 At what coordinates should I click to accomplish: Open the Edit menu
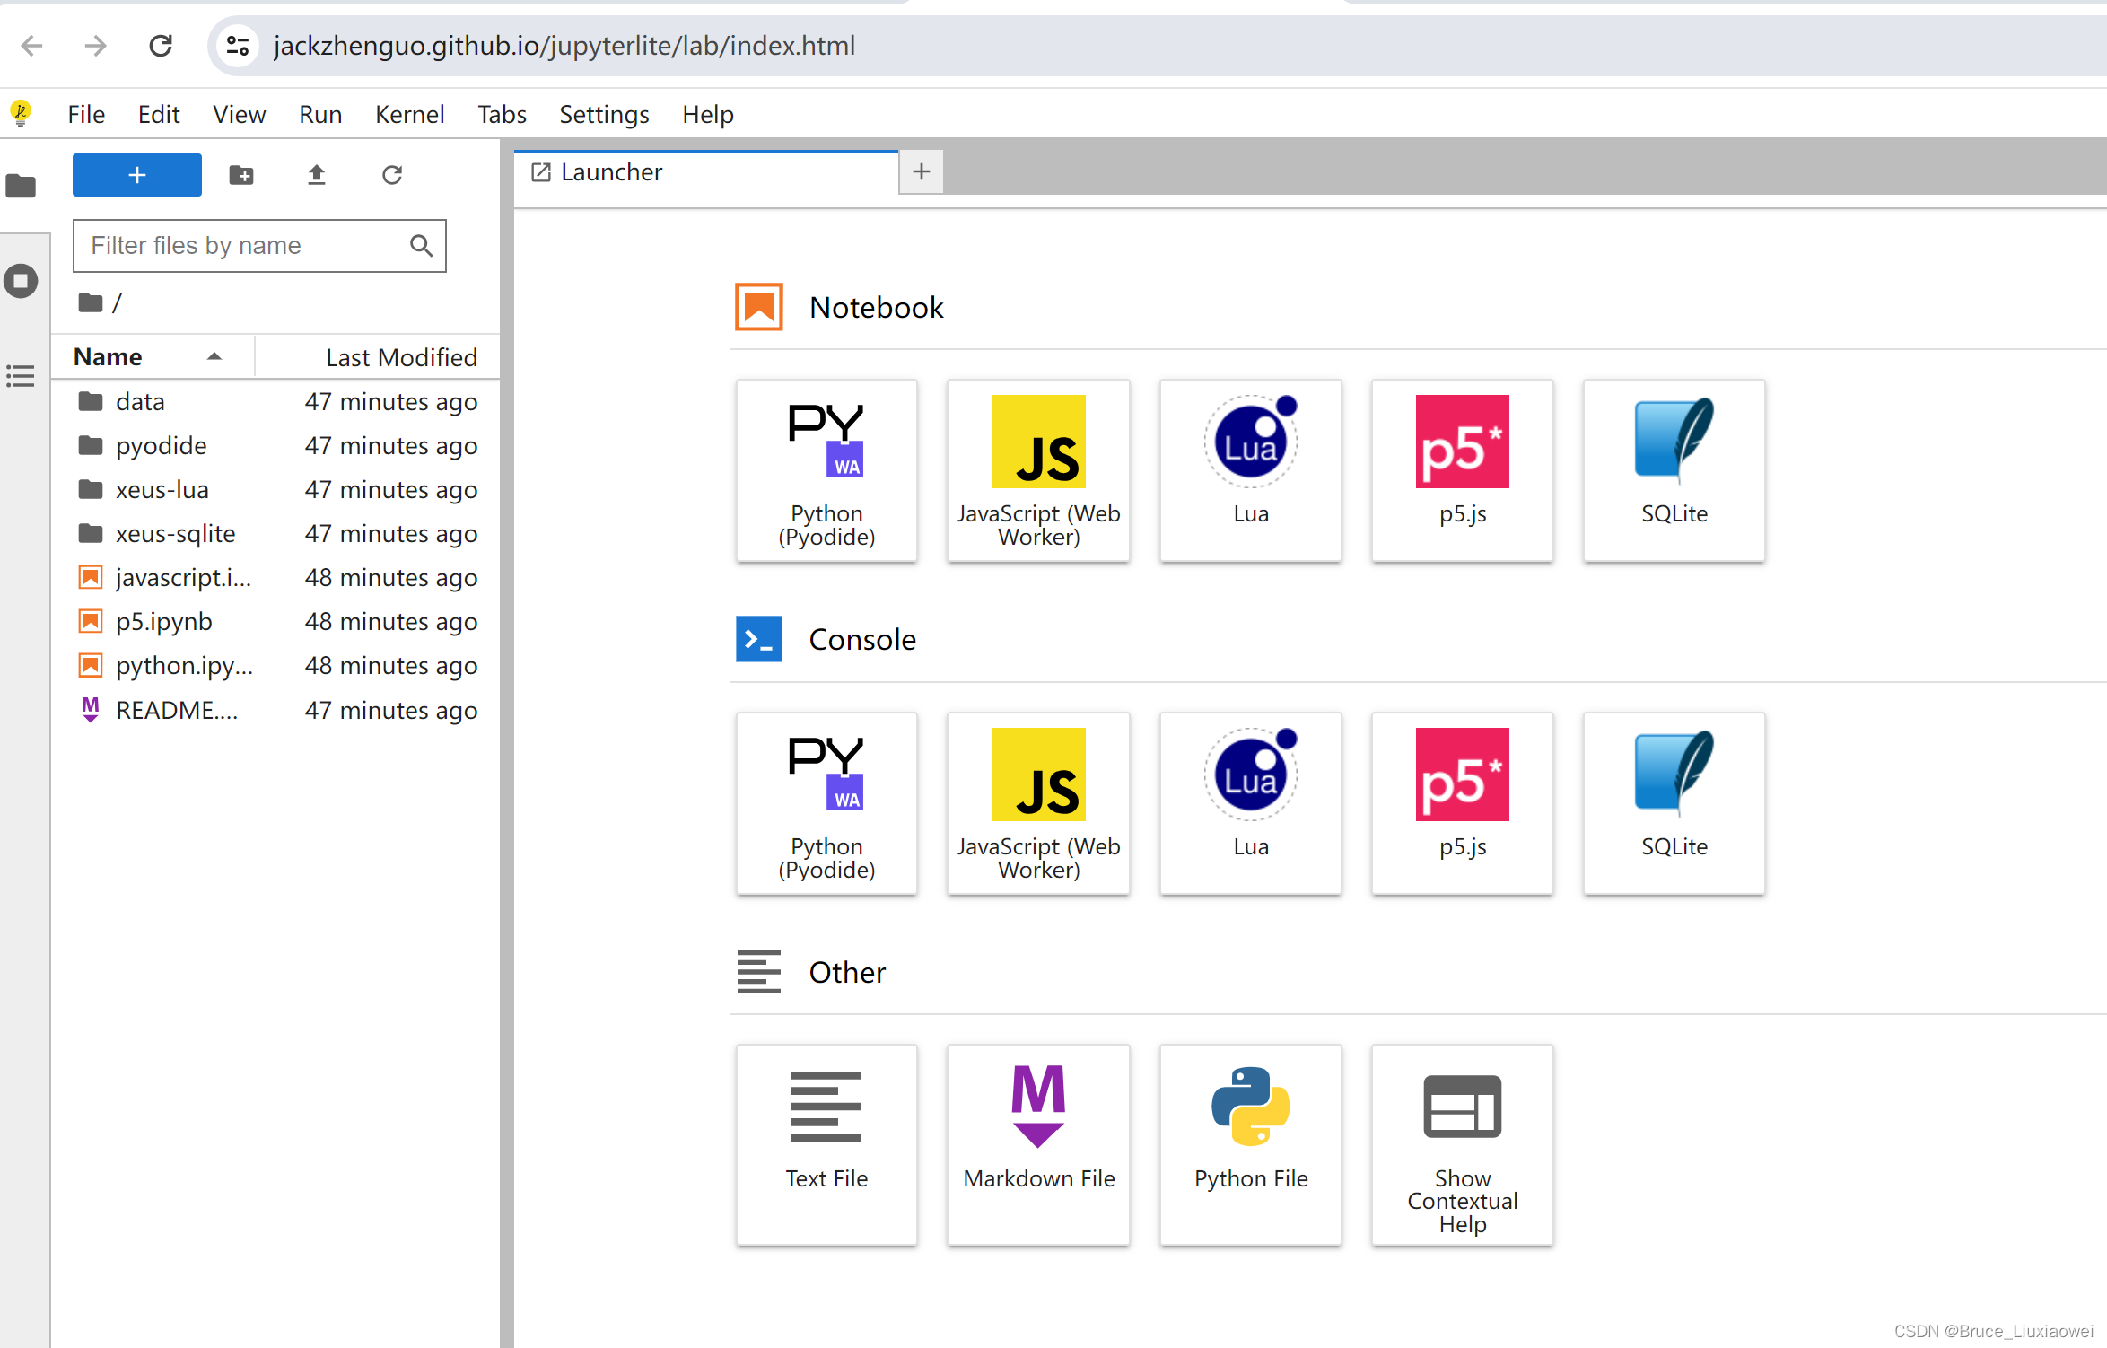coord(159,114)
